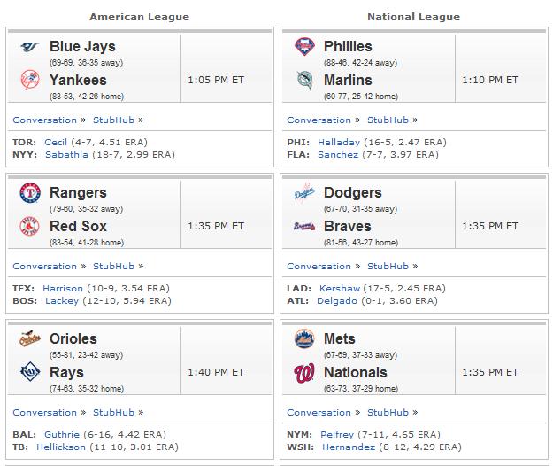
Task: Click the Marlins team logo
Action: click(304, 80)
